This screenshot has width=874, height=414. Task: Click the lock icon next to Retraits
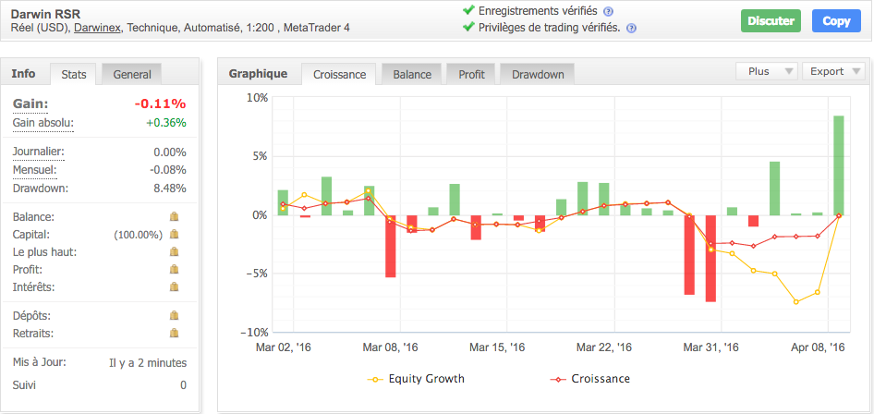(174, 334)
